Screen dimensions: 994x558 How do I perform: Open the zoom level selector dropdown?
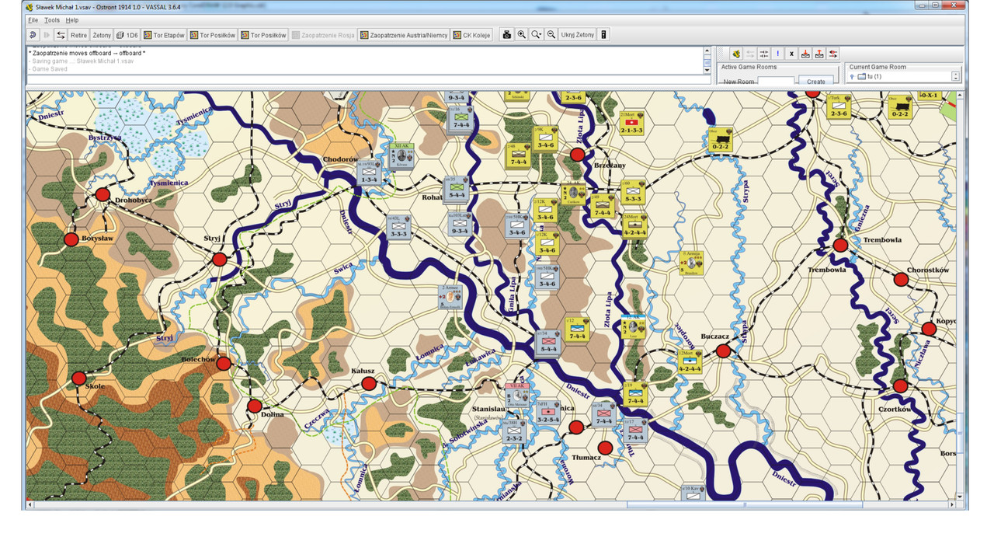pos(537,35)
